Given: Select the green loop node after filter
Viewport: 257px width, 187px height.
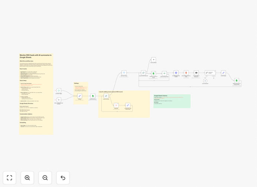Looking at the screenshot, I should 143,73.
